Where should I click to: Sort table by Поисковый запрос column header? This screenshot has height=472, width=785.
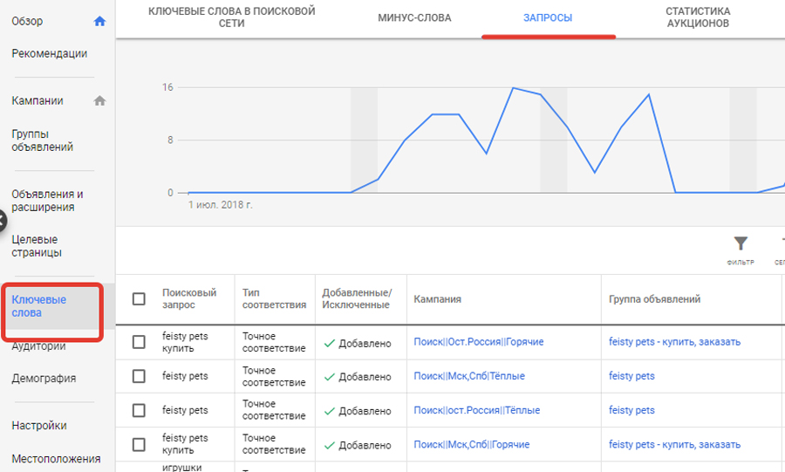[x=188, y=299]
